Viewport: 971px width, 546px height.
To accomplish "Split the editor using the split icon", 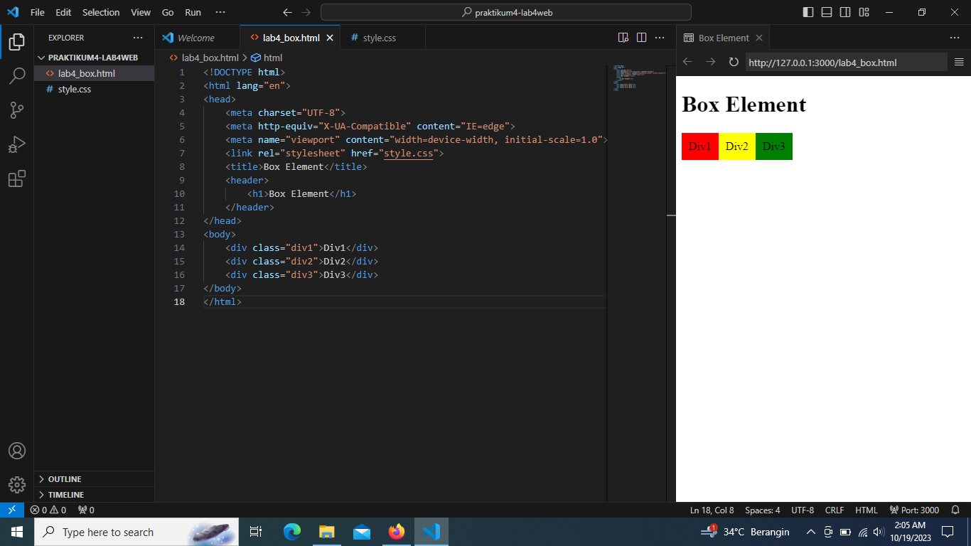I will point(641,37).
